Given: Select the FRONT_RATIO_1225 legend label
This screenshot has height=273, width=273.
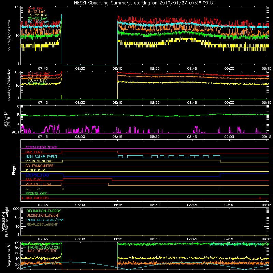Looking at the screenshot, I should [44, 247].
